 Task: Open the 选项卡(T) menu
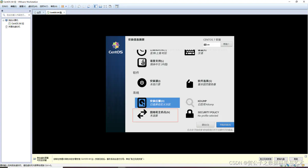[44, 6]
